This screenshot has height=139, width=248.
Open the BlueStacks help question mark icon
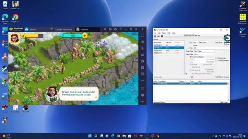[x=115, y=29]
